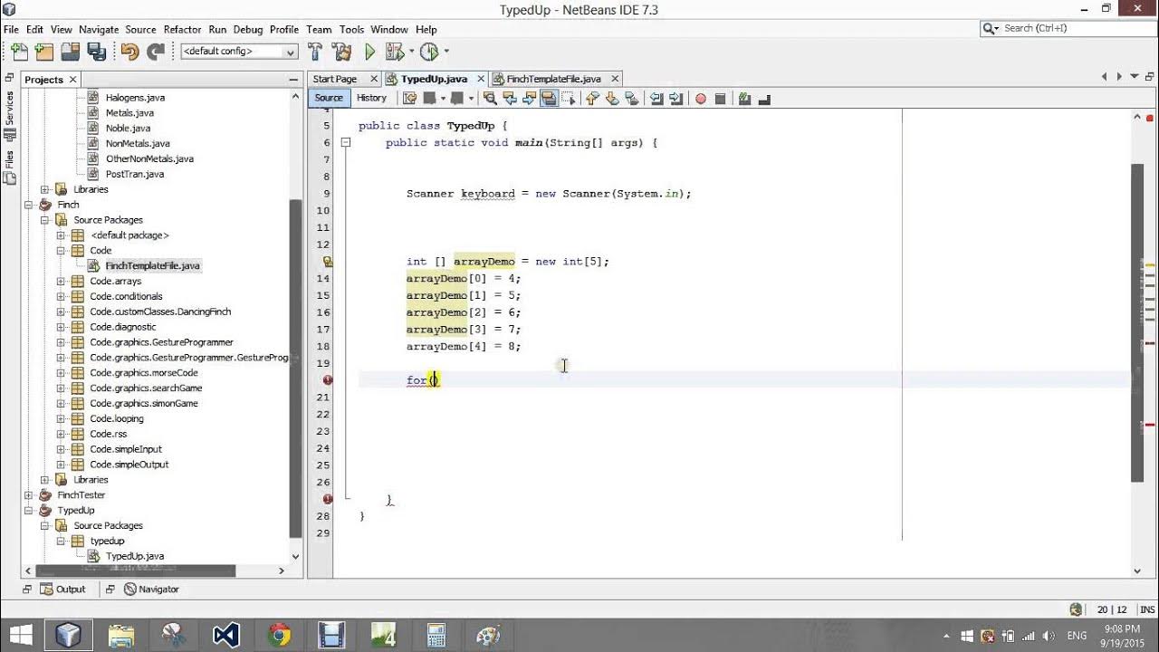Collapse the Code package node
The image size is (1159, 652).
(x=61, y=250)
